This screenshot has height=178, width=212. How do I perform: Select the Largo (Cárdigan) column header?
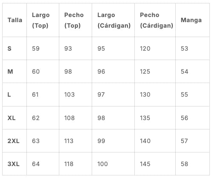pyautogui.click(x=114, y=20)
